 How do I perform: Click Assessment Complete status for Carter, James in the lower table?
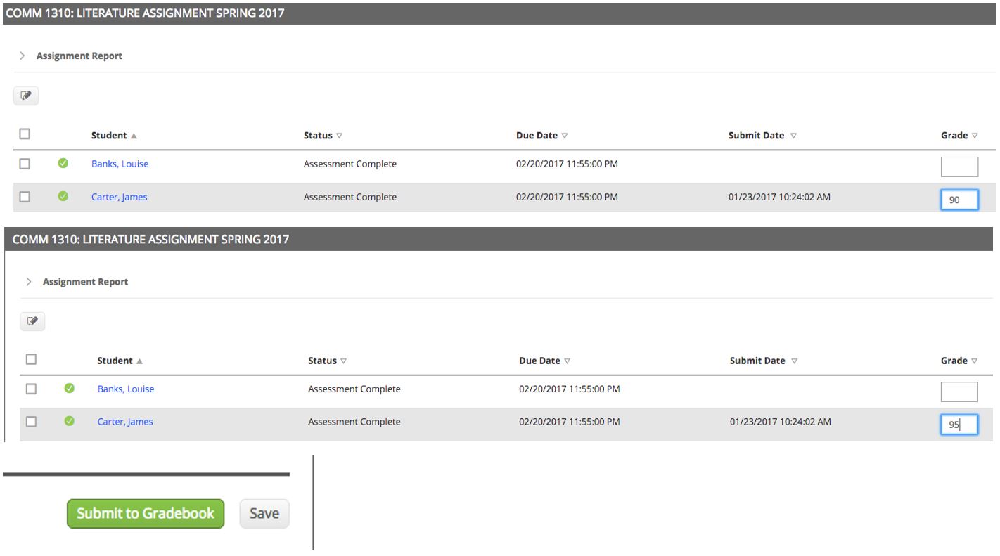click(x=354, y=422)
